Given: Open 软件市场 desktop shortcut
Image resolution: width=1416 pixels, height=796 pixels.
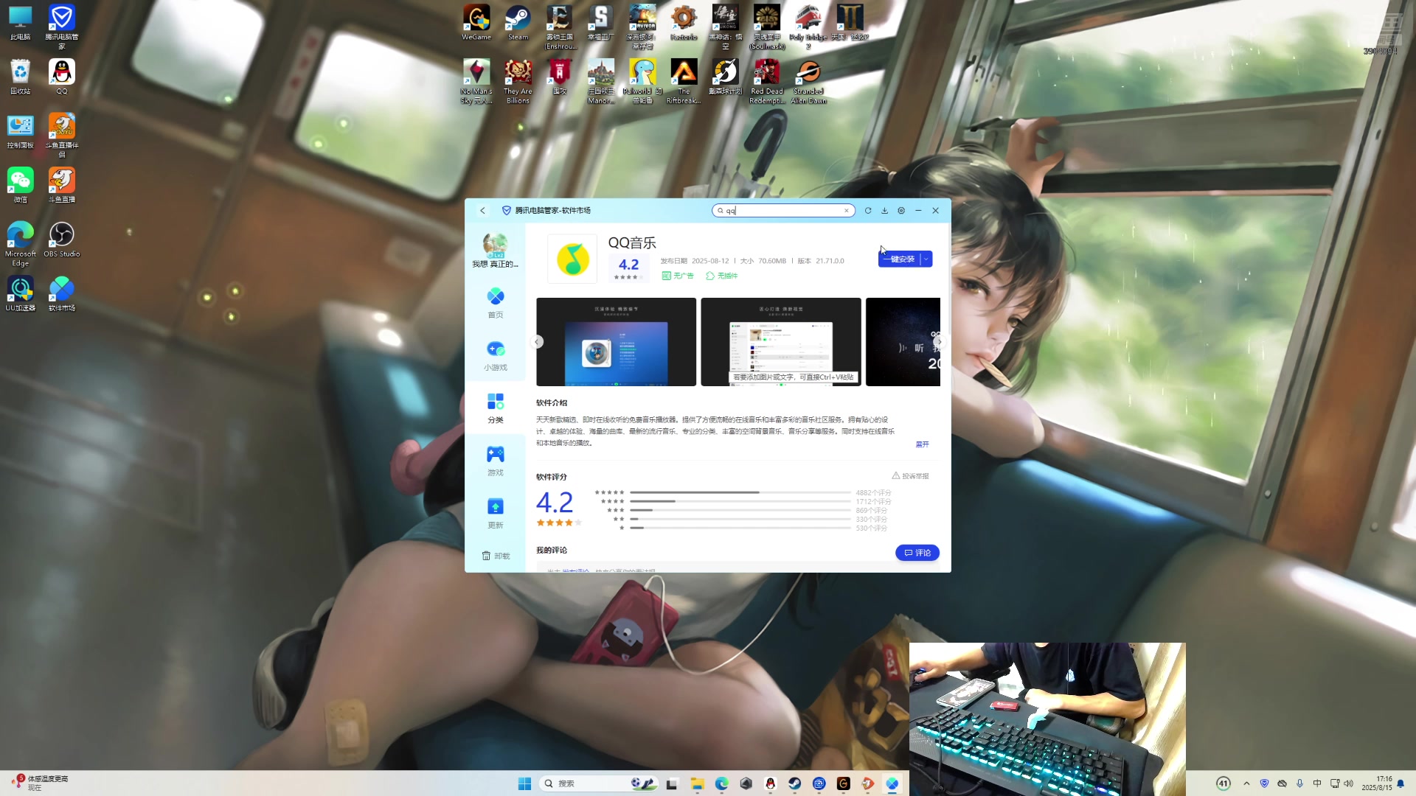Looking at the screenshot, I should (62, 293).
